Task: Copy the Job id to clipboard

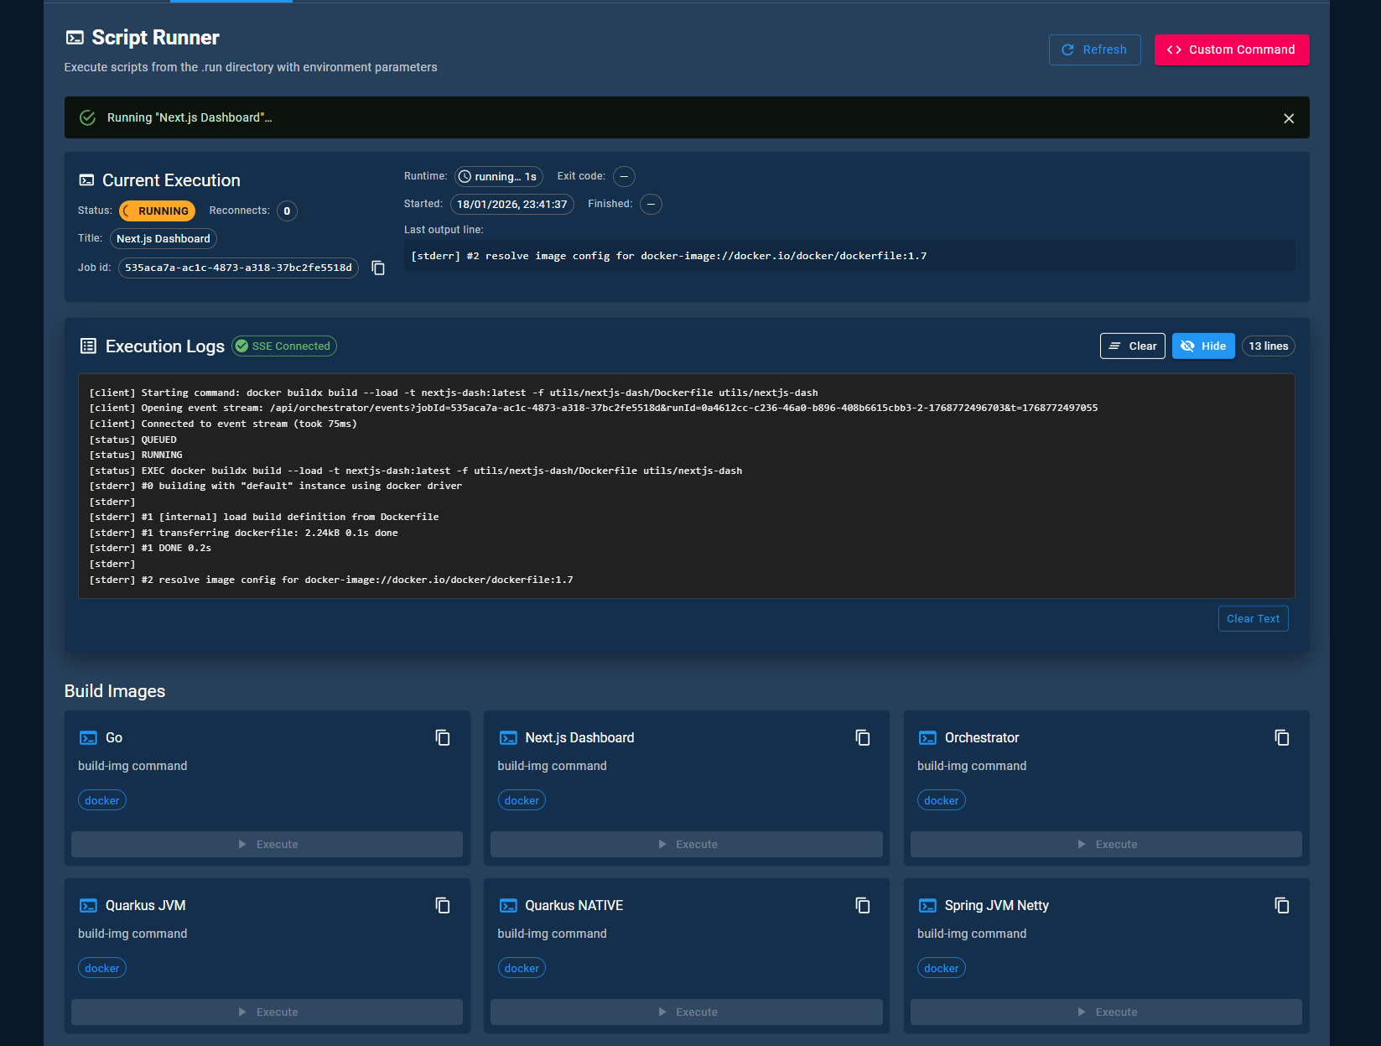Action: point(378,268)
